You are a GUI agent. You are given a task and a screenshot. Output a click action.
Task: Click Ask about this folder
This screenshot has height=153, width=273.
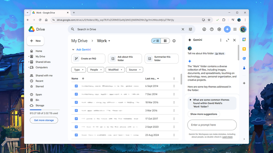point(125,58)
